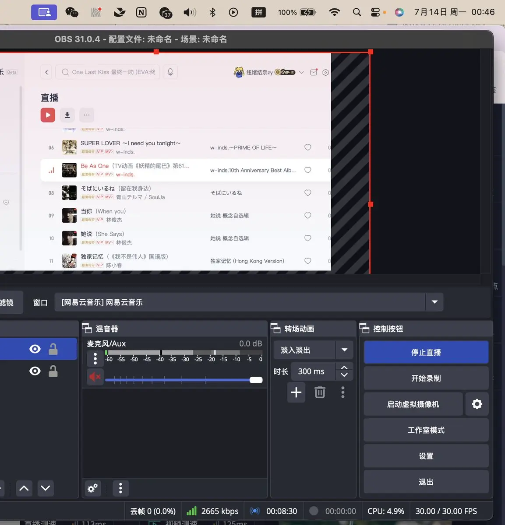Click the microphone voice search icon

click(170, 72)
